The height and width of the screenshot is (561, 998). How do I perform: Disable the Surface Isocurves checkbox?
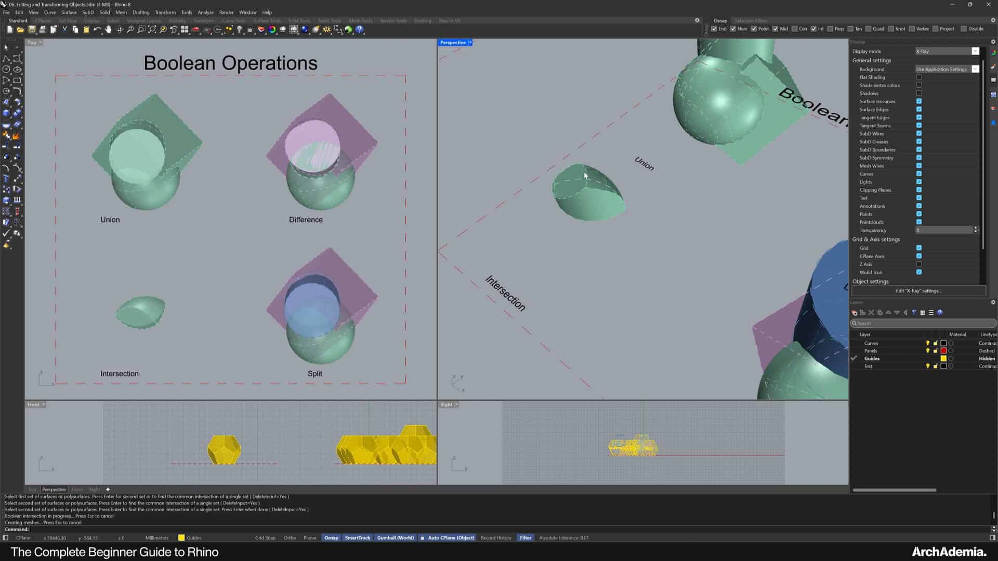pos(919,101)
